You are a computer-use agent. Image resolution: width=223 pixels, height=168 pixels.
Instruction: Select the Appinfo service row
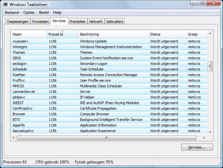click(109, 125)
